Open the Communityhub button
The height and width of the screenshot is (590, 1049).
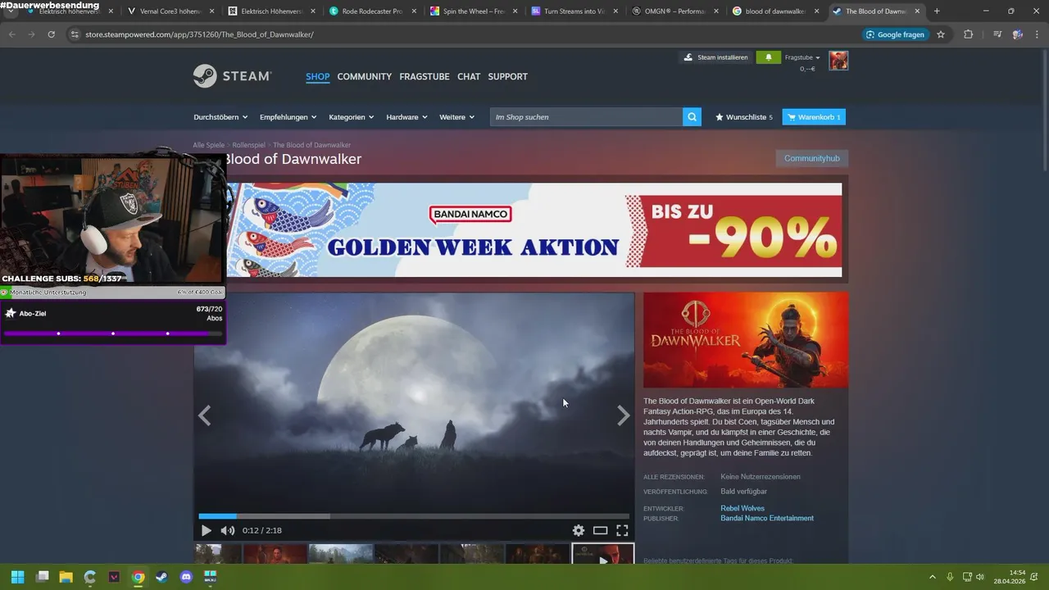point(811,158)
